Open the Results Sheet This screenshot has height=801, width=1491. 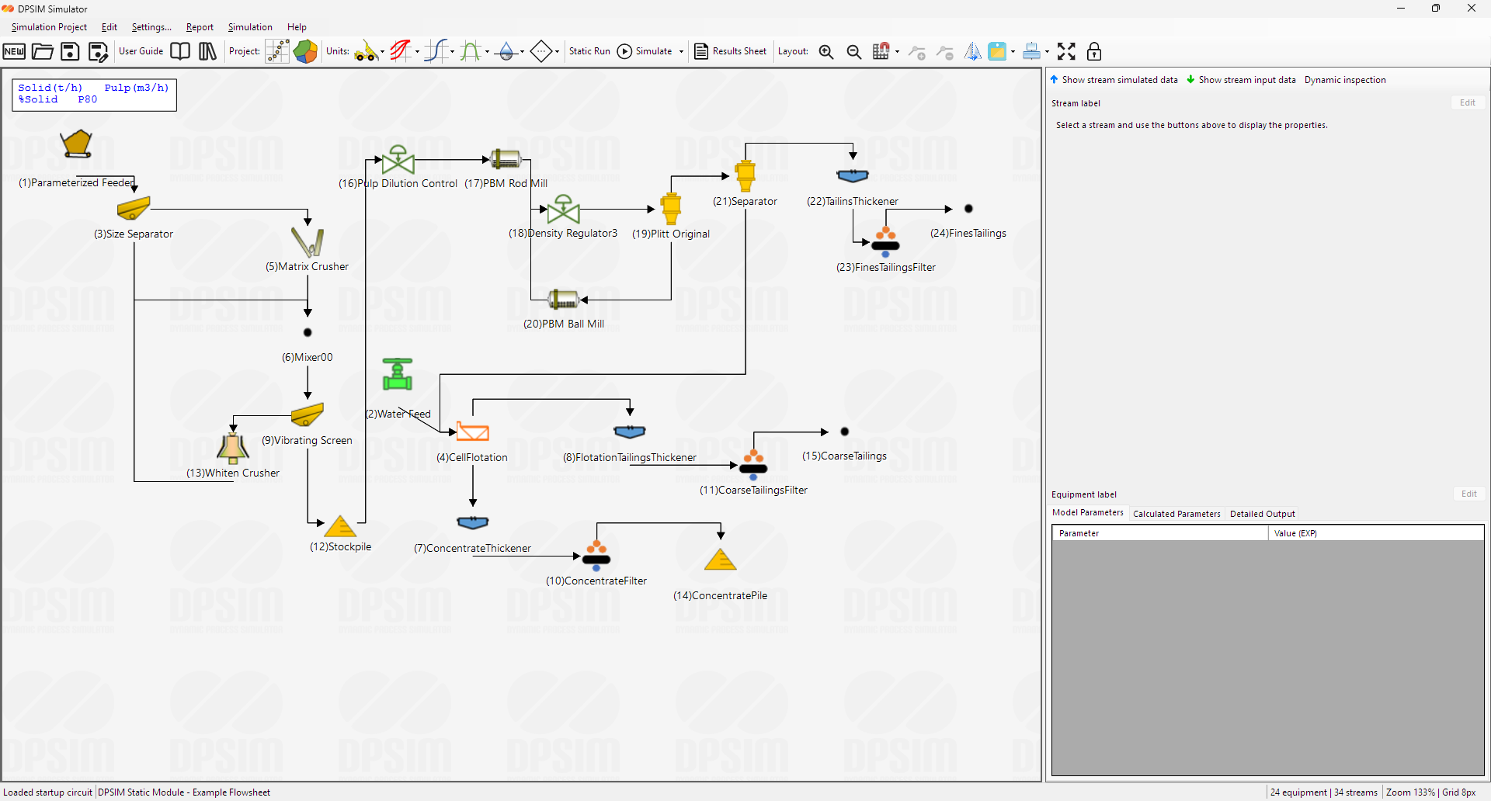tap(730, 51)
